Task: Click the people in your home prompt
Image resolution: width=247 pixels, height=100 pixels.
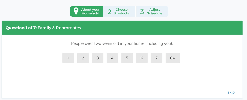Action: (x=122, y=43)
